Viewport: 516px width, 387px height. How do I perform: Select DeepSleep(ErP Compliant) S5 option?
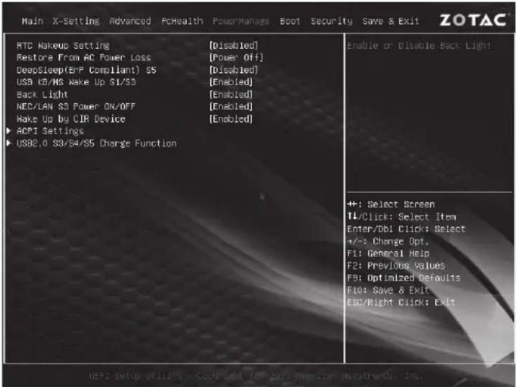pos(87,70)
